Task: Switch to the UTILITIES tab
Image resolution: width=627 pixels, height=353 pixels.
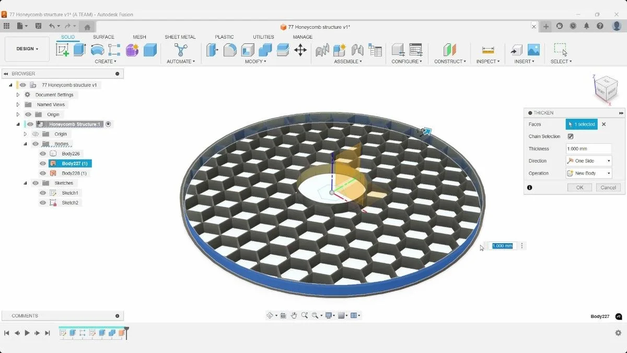Action: tap(263, 37)
